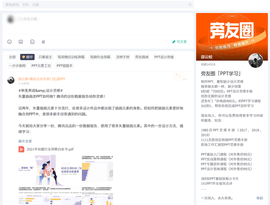Open the purple headline slide thumbnail

tap(66, 170)
